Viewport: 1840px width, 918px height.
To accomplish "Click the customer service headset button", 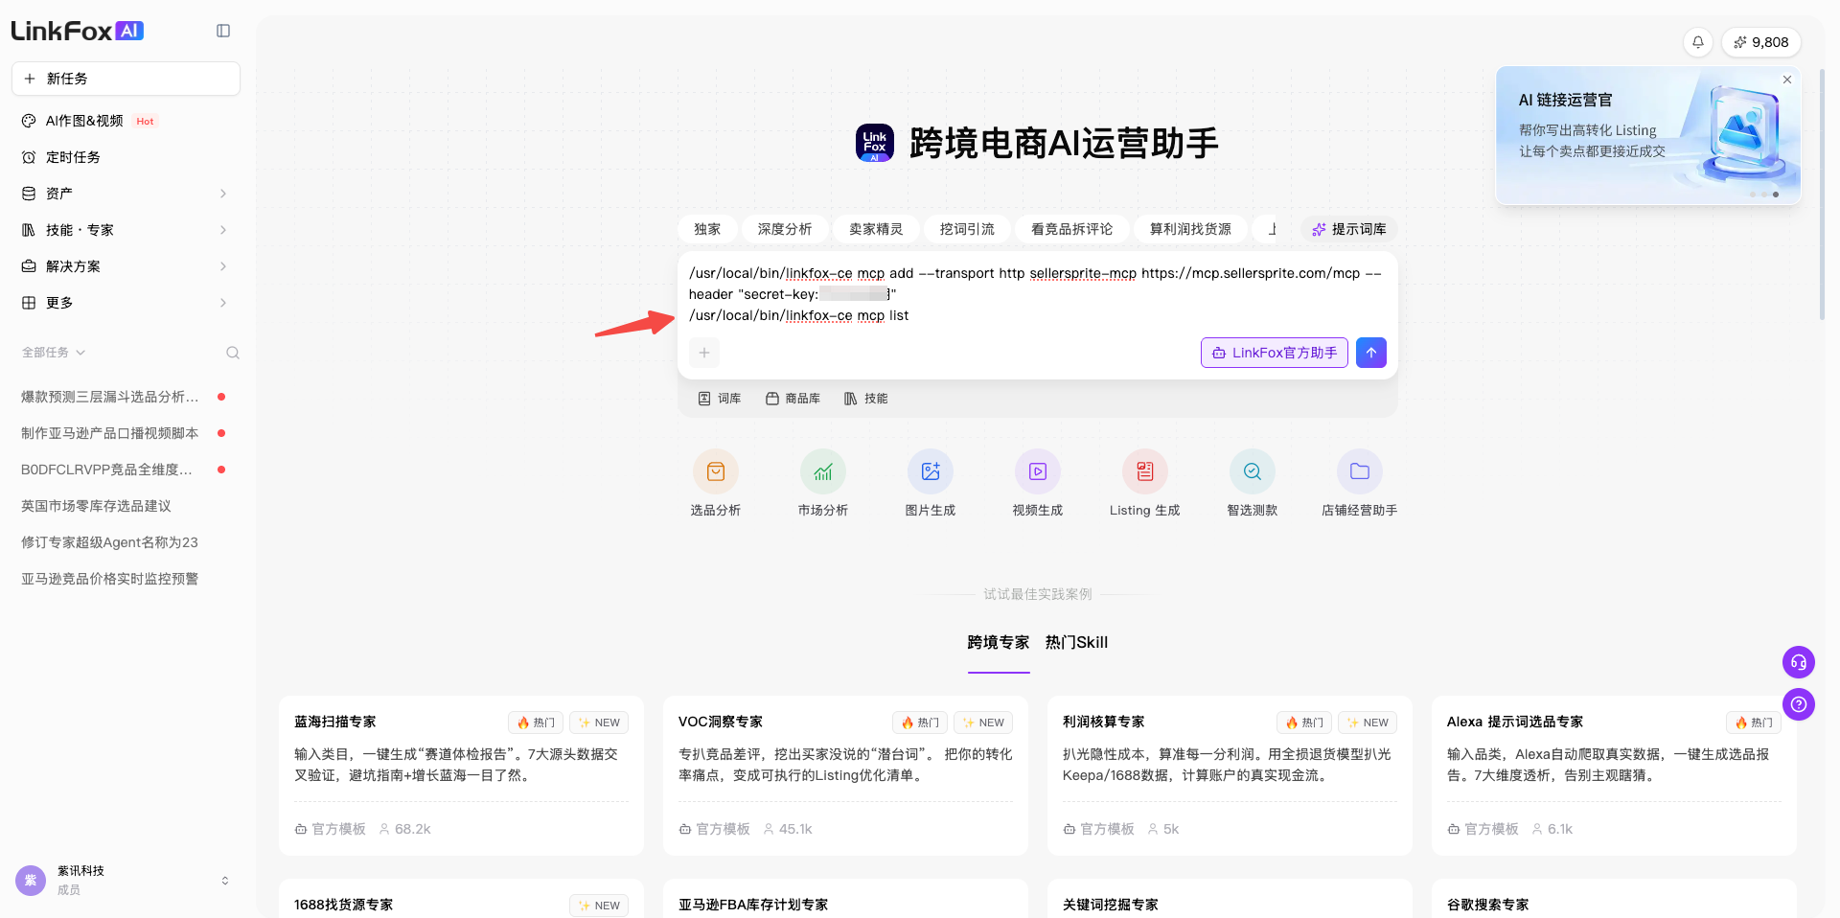I will click(1799, 662).
